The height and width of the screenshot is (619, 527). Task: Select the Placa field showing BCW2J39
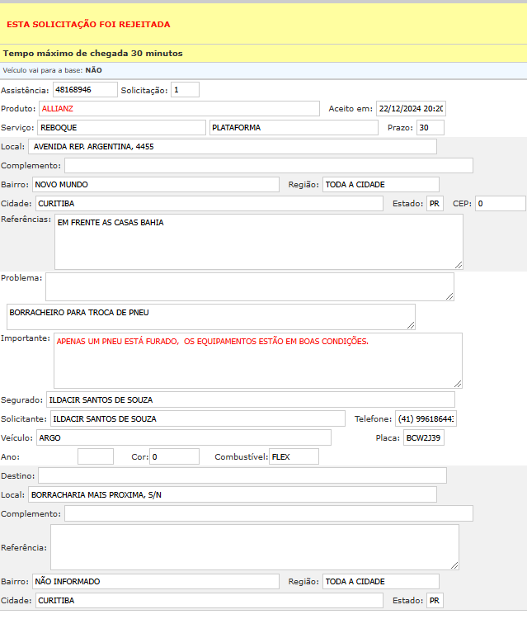click(424, 437)
